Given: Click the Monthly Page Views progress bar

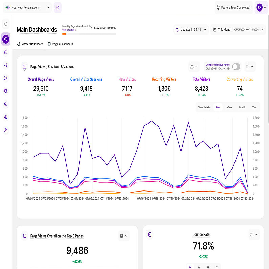Looking at the screenshot, I should coord(89,34).
